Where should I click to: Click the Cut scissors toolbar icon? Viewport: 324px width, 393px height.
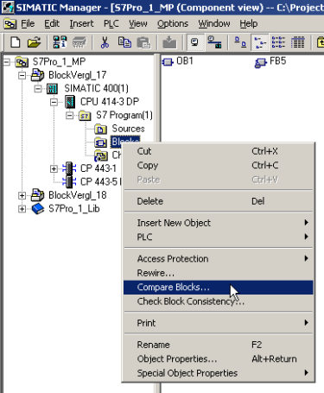pyautogui.click(x=105, y=42)
